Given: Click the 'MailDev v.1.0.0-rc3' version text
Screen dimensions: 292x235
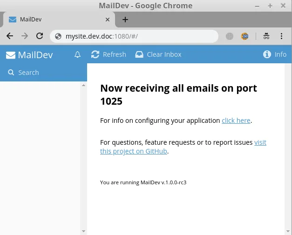Looking at the screenshot, I should (163, 182).
